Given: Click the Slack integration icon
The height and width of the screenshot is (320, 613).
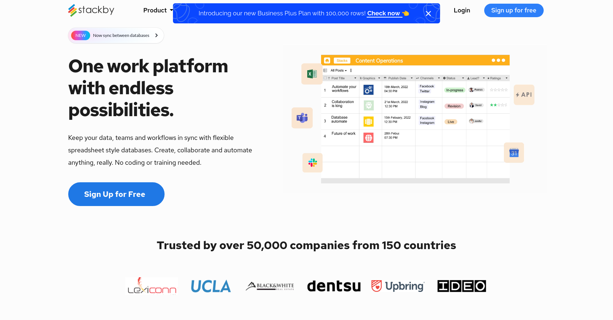Looking at the screenshot, I should coord(313,163).
